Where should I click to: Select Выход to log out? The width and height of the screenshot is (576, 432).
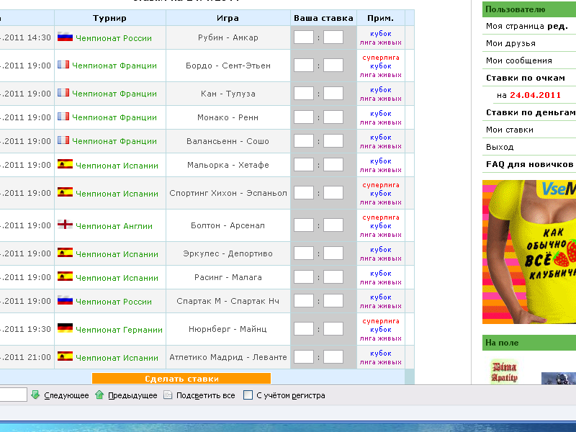tap(500, 147)
